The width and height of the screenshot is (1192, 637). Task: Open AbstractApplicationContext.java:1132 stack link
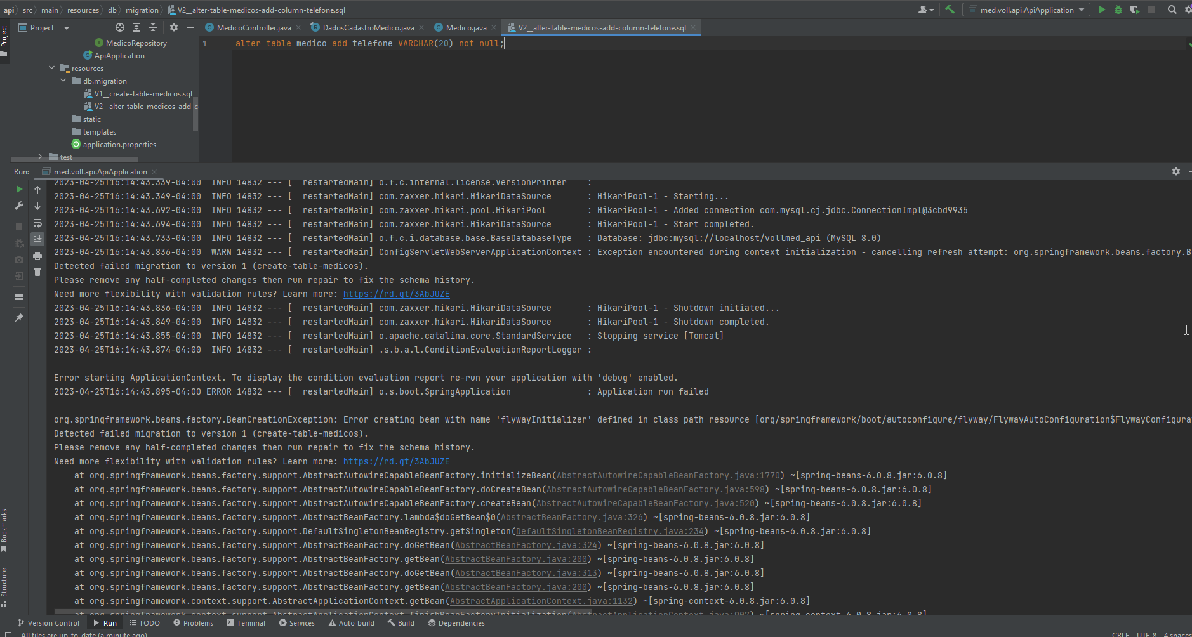pos(541,601)
